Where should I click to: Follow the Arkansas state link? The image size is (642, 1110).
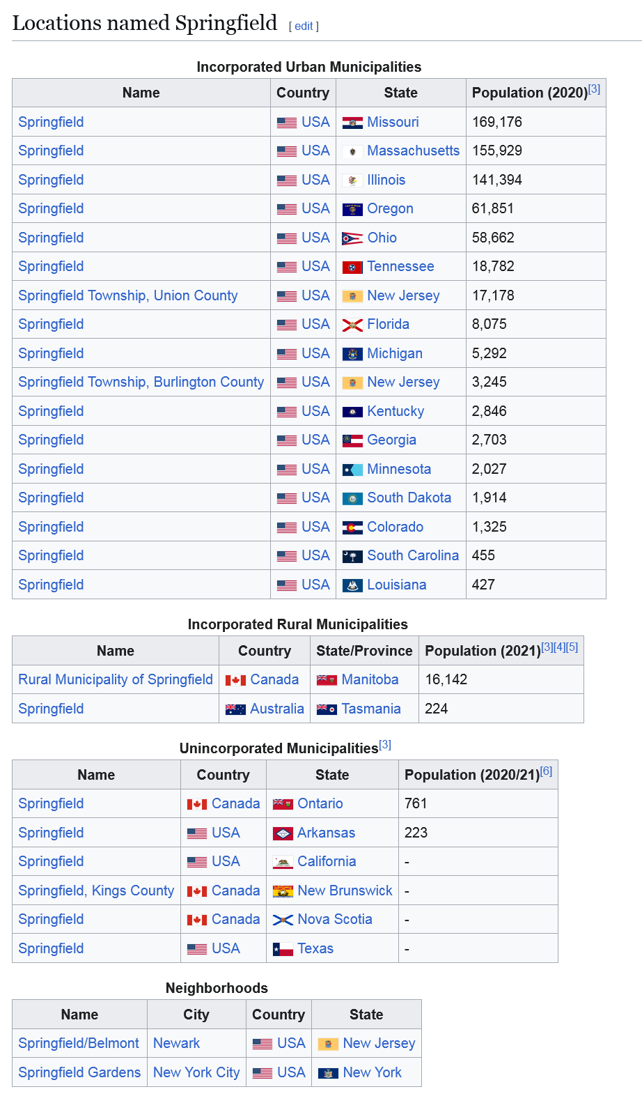pos(327,833)
